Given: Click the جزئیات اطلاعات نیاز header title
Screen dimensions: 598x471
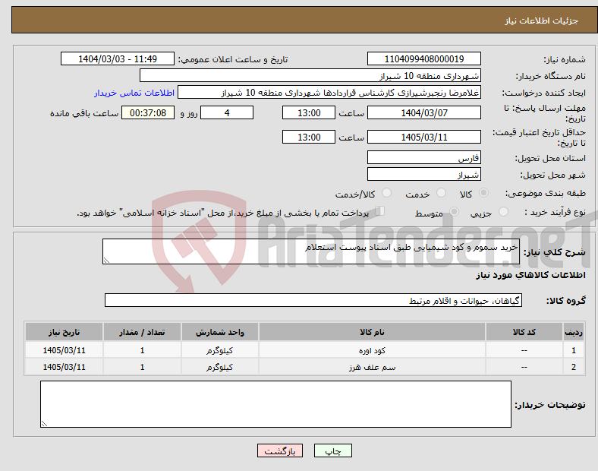Looking at the screenshot, I should point(542,21).
